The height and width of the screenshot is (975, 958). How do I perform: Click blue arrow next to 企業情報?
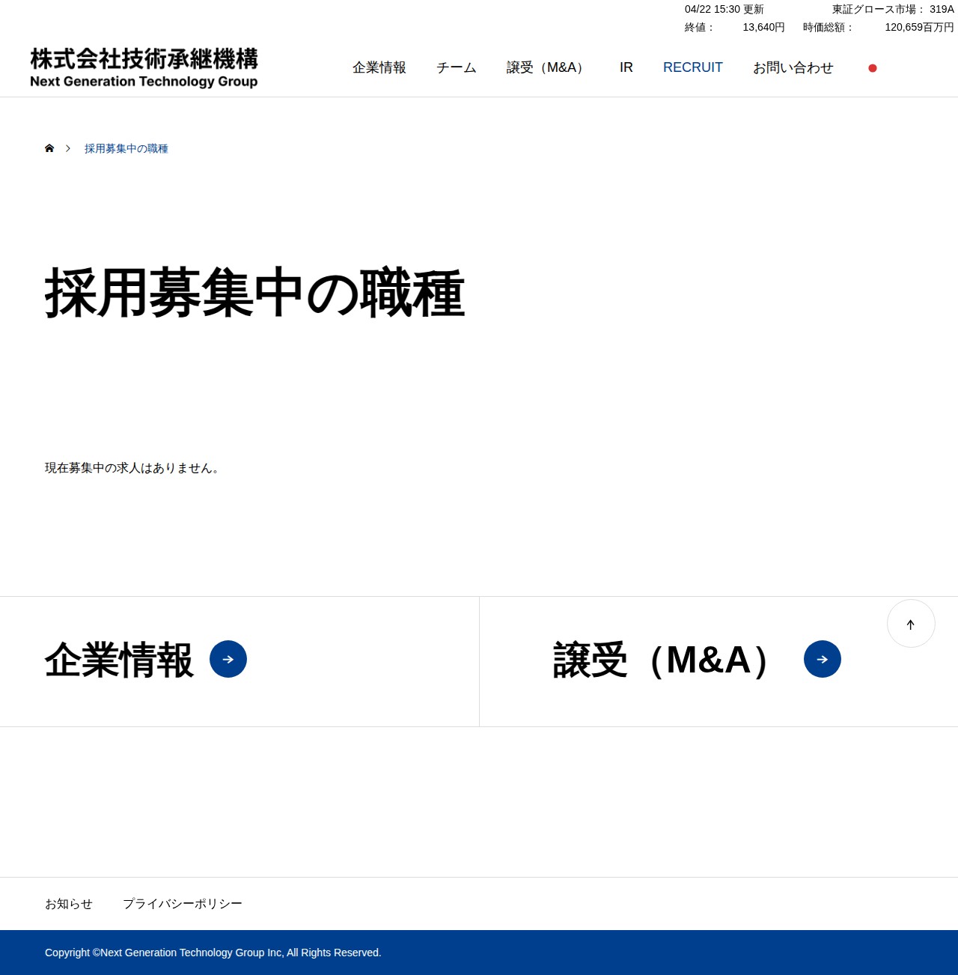228,659
